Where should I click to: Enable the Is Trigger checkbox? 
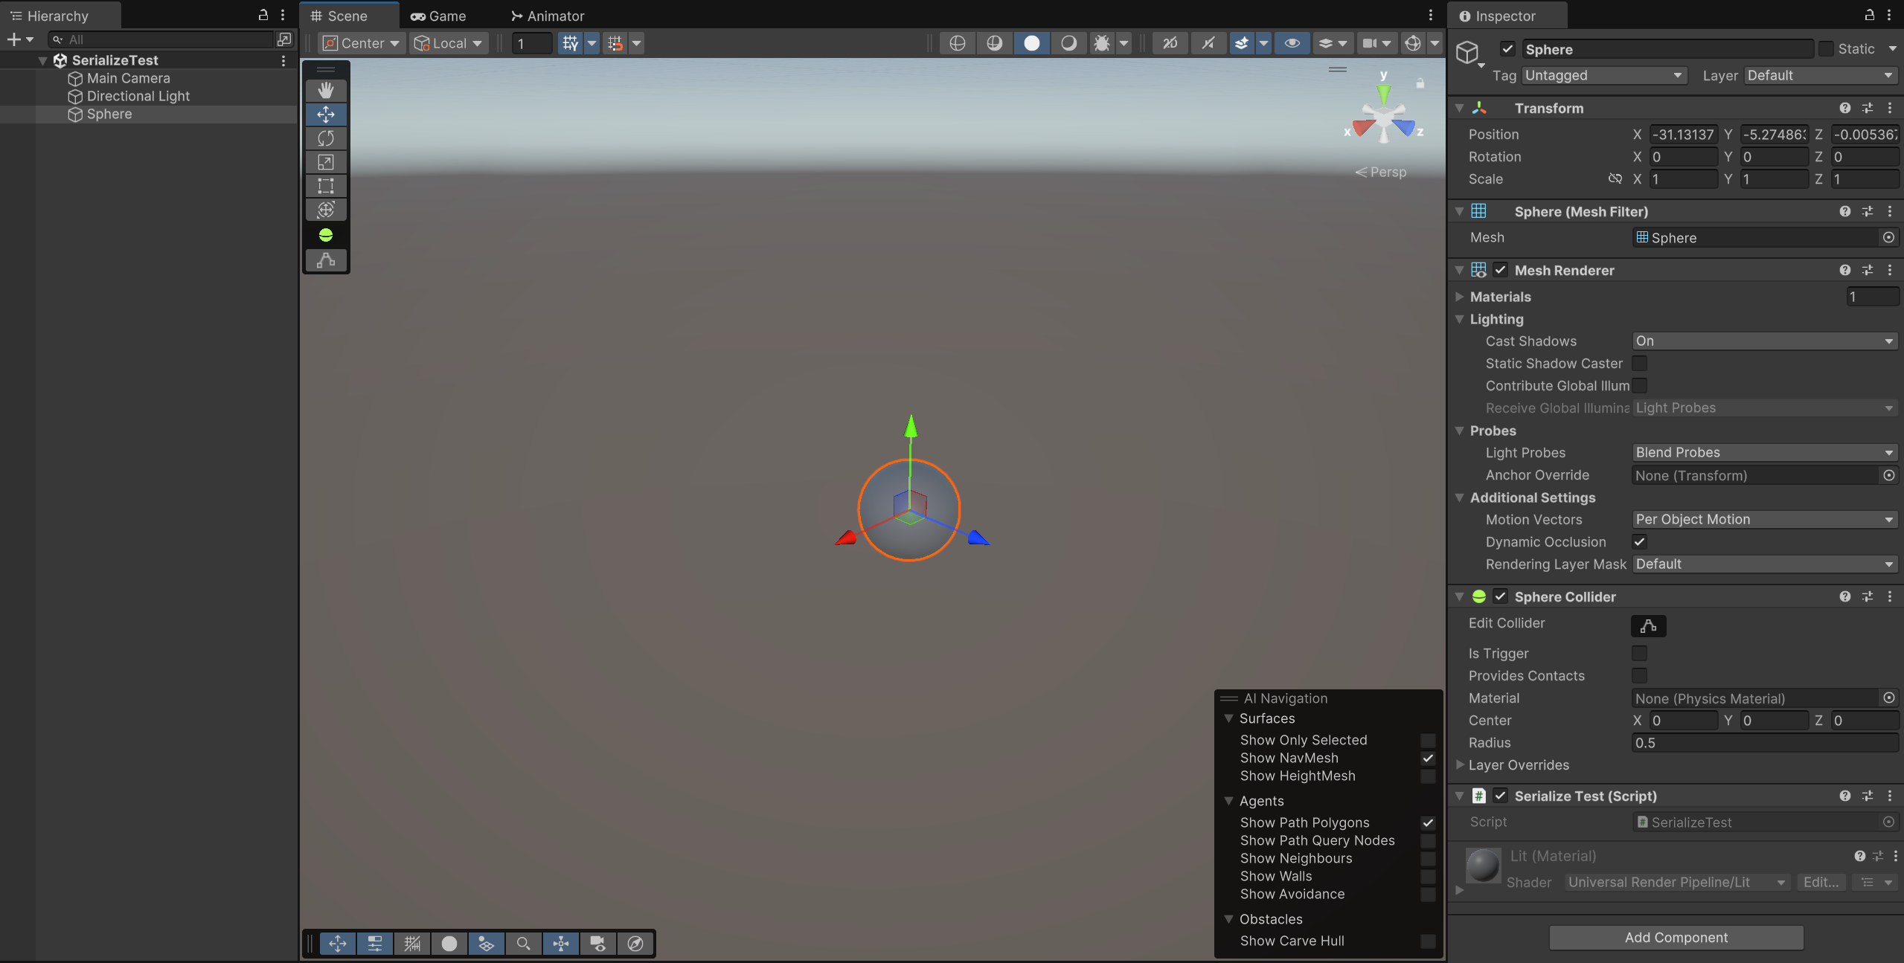(1638, 653)
